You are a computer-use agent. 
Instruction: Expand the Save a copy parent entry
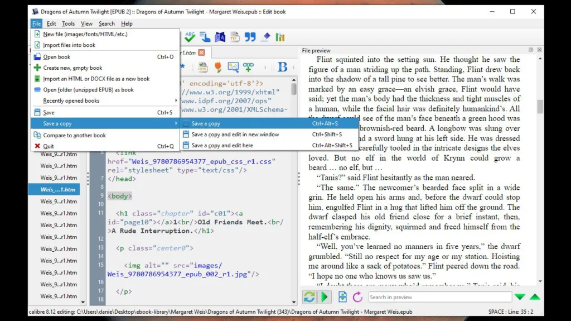[x=105, y=123]
